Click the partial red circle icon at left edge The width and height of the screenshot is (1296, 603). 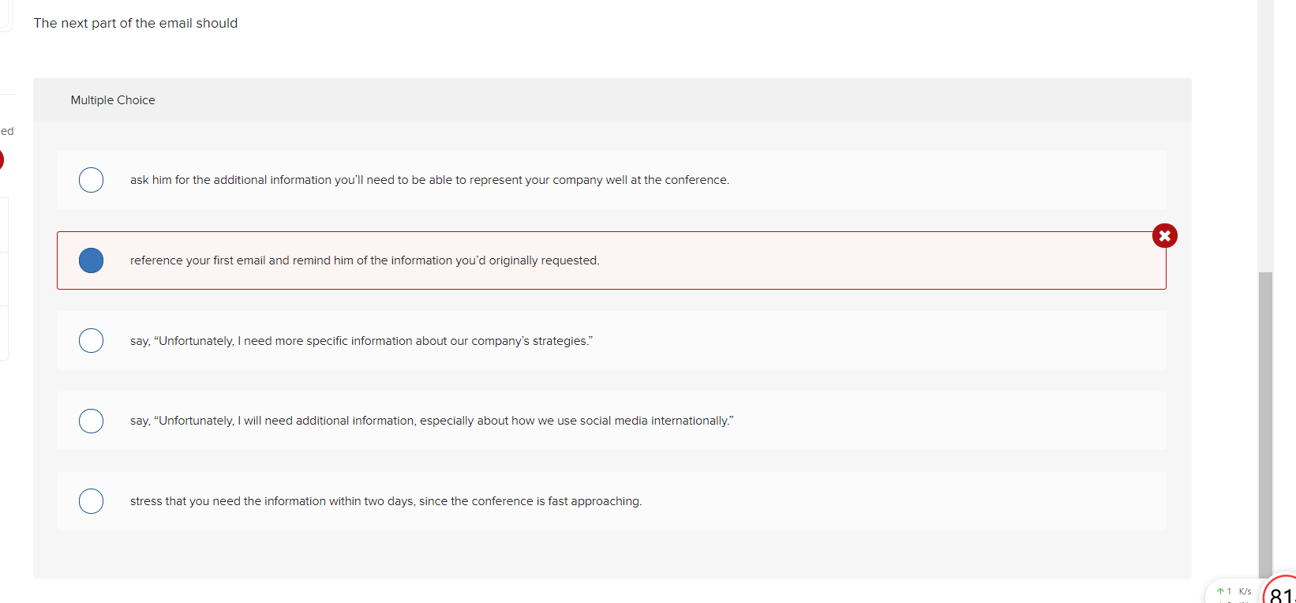coord(2,160)
